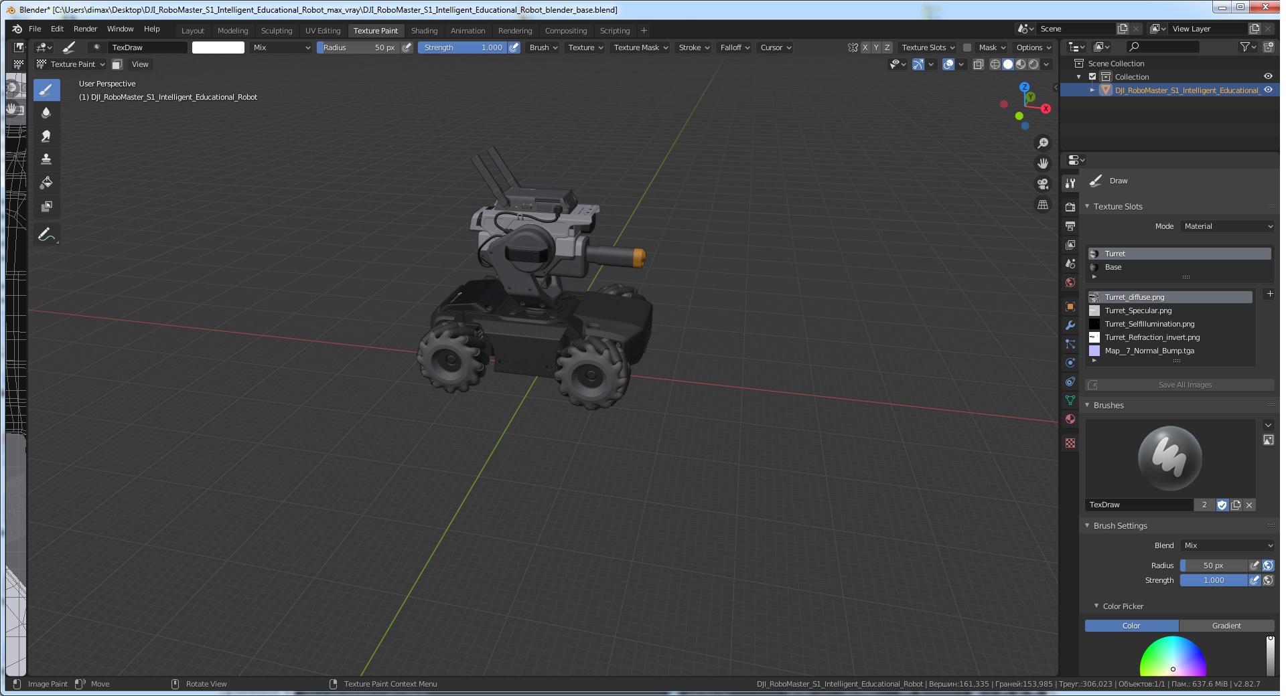The height and width of the screenshot is (696, 1286).
Task: Open the Cursor popover
Action: coord(776,48)
